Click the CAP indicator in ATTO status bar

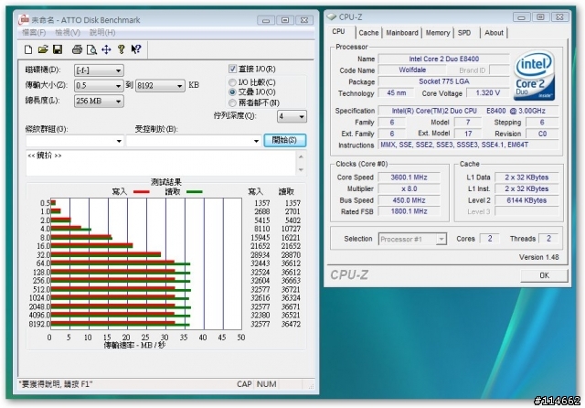(x=244, y=384)
